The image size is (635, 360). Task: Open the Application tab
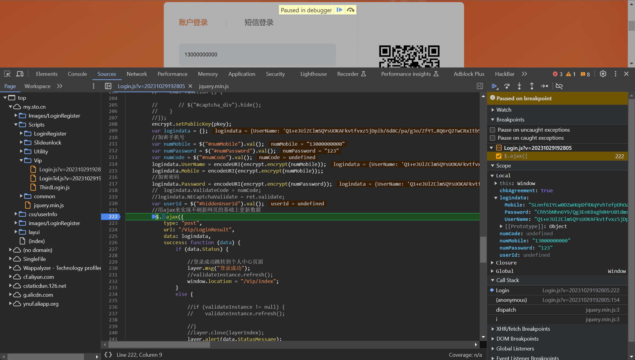click(242, 74)
